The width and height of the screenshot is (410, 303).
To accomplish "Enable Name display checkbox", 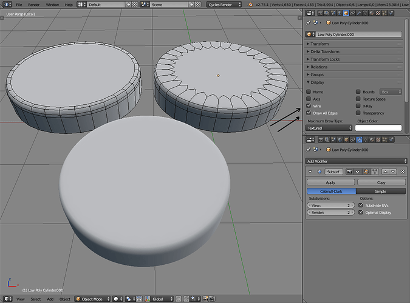I will pos(309,92).
